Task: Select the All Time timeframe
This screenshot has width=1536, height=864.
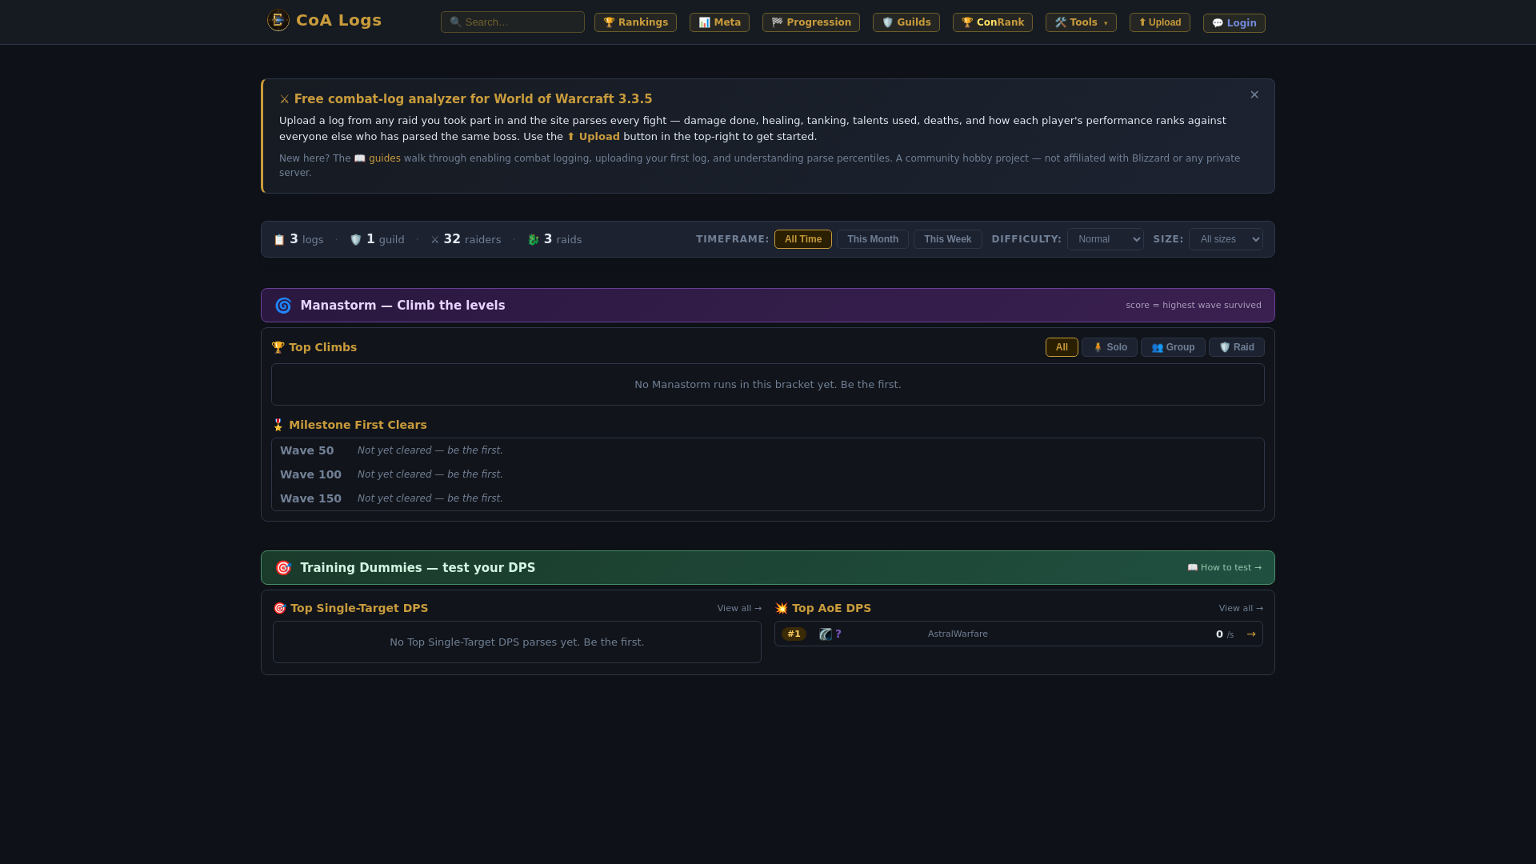Action: click(x=802, y=239)
